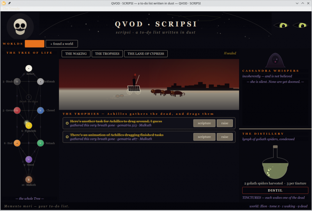
Task: Switch to THE LANE OF CYPRESS tab
Action: pyautogui.click(x=145, y=54)
